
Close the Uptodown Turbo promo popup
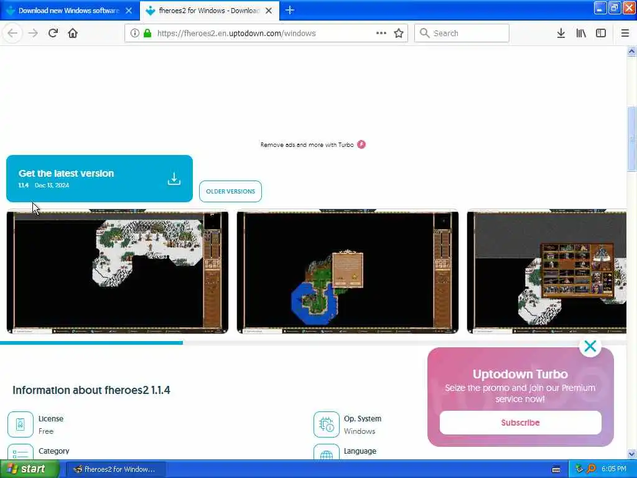pos(590,346)
